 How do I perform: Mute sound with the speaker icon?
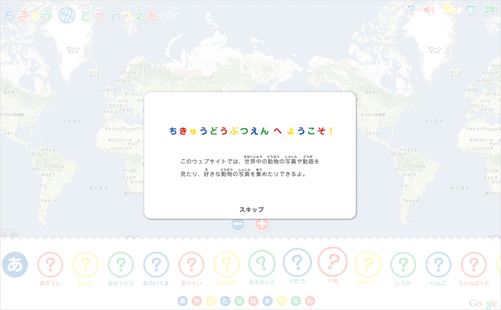point(429,10)
